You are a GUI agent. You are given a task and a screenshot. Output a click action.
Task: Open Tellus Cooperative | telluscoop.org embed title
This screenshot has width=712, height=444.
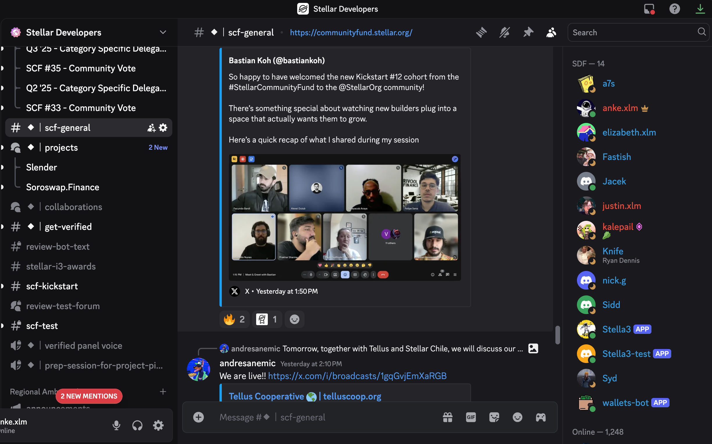(305, 397)
